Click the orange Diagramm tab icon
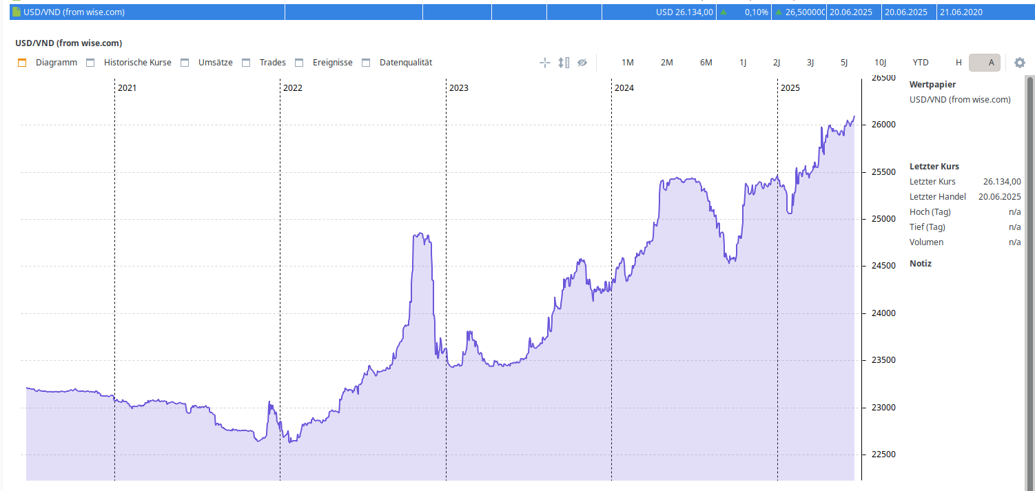The width and height of the screenshot is (1035, 491). click(x=22, y=63)
